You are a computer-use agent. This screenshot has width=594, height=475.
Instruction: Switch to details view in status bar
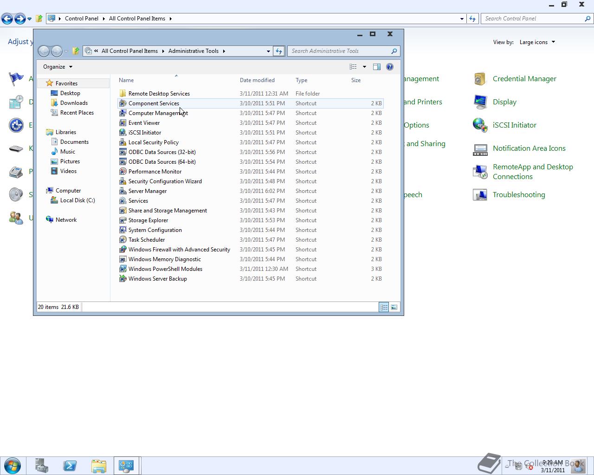point(384,307)
